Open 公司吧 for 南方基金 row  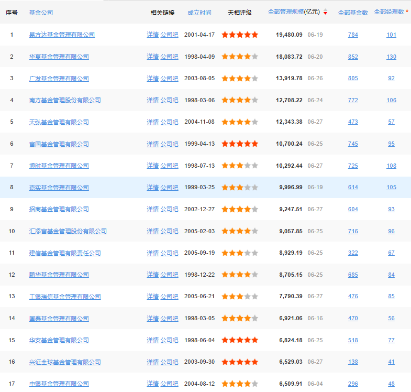[x=169, y=100]
